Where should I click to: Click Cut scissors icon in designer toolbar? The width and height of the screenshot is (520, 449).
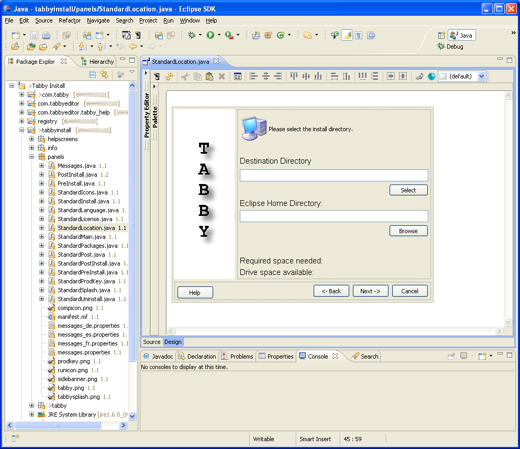185,76
